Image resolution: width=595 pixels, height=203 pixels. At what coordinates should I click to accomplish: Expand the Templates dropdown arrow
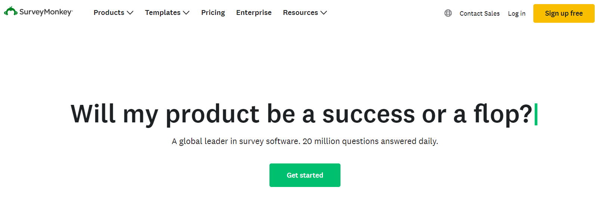(186, 13)
